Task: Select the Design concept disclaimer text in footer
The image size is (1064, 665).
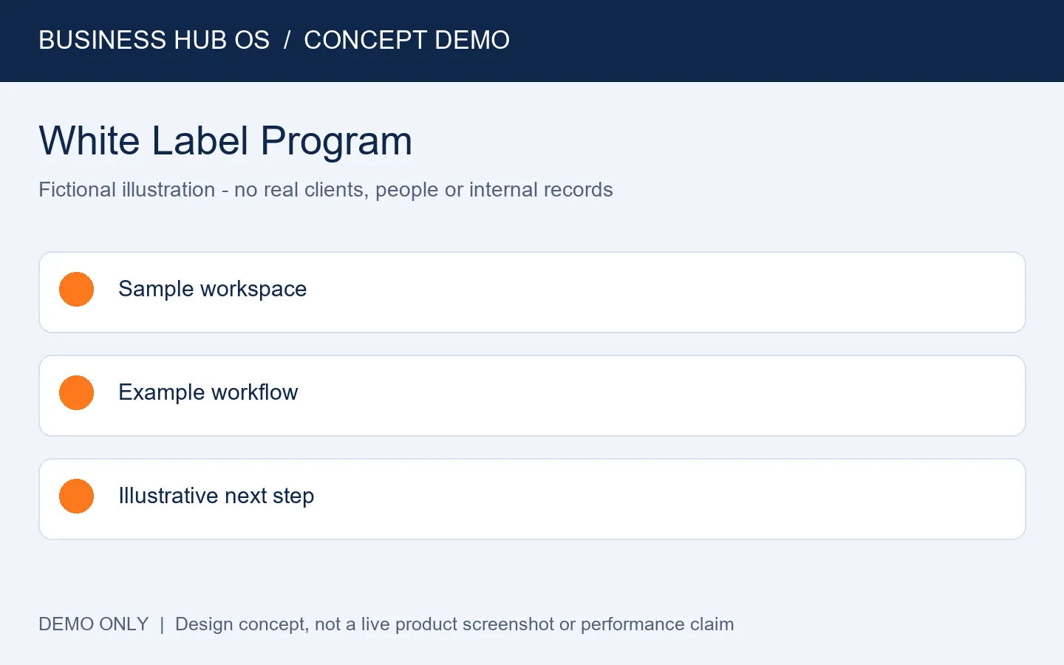Action: click(x=454, y=624)
